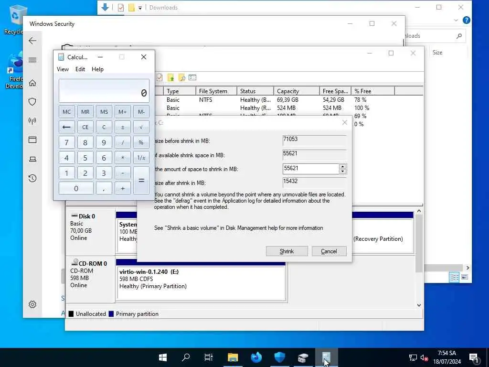Click the percent key in Calculator

pos(141,142)
